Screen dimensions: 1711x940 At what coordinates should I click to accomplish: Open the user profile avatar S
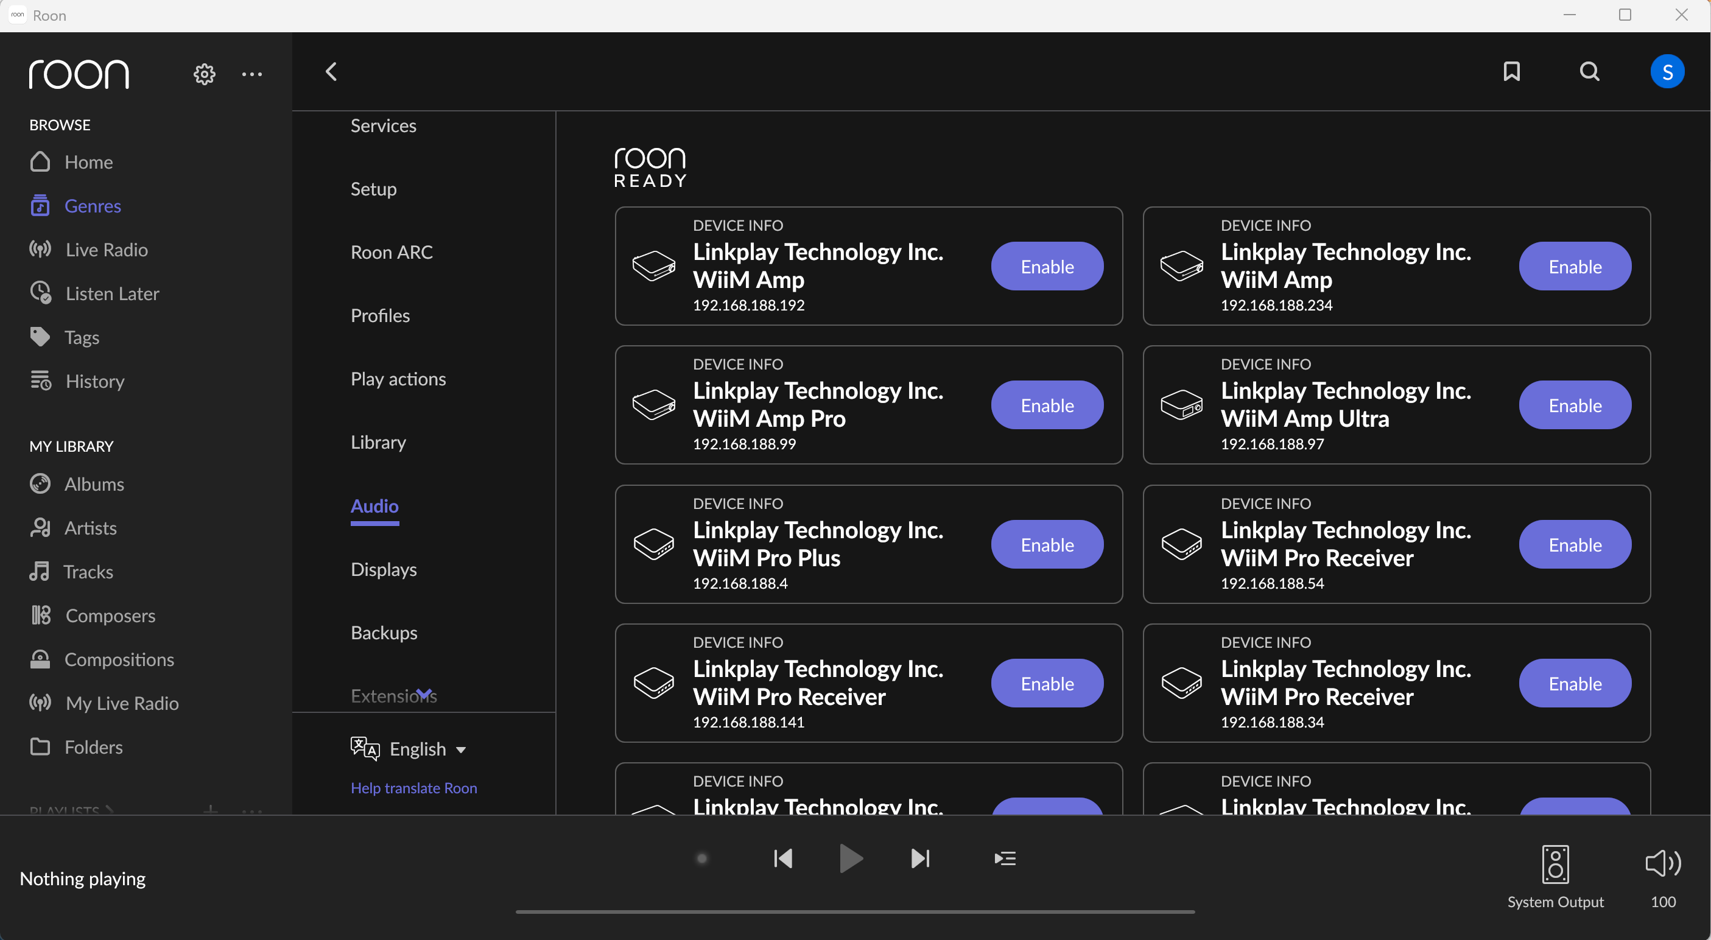1667,72
